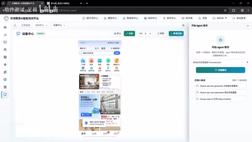Click the 新增设备 add device button

pos(176,34)
